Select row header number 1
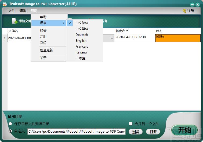 [5, 38]
